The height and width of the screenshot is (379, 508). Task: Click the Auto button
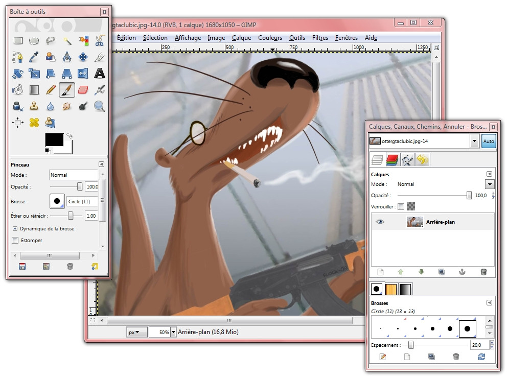click(x=488, y=141)
